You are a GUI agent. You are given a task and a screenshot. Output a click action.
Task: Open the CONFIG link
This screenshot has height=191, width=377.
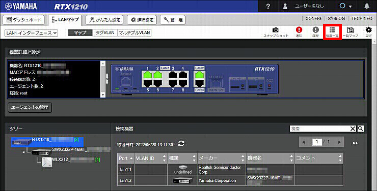(313, 18)
